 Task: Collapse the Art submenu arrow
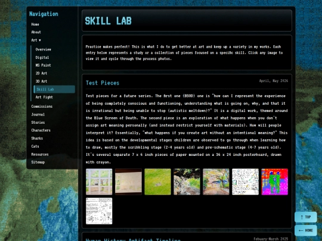pos(40,40)
